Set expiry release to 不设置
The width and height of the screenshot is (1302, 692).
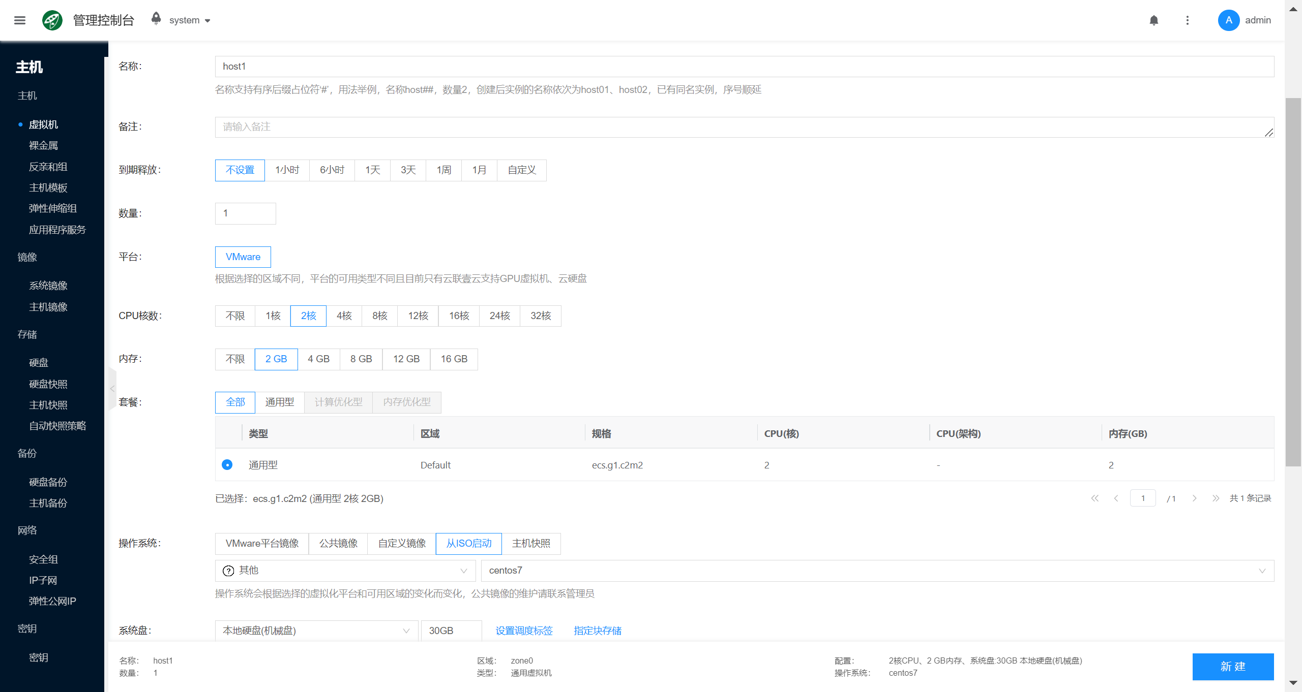pos(240,170)
